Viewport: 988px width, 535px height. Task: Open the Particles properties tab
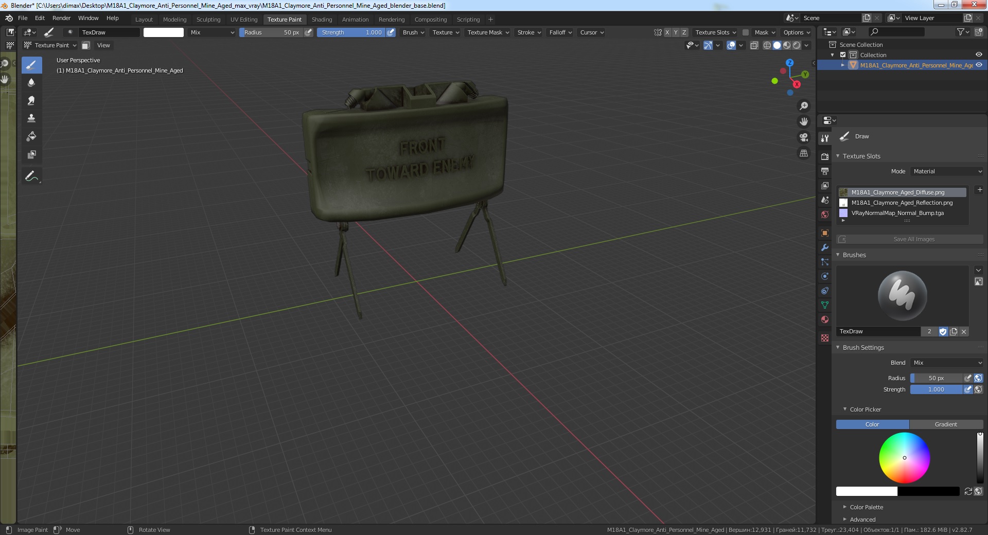825,262
